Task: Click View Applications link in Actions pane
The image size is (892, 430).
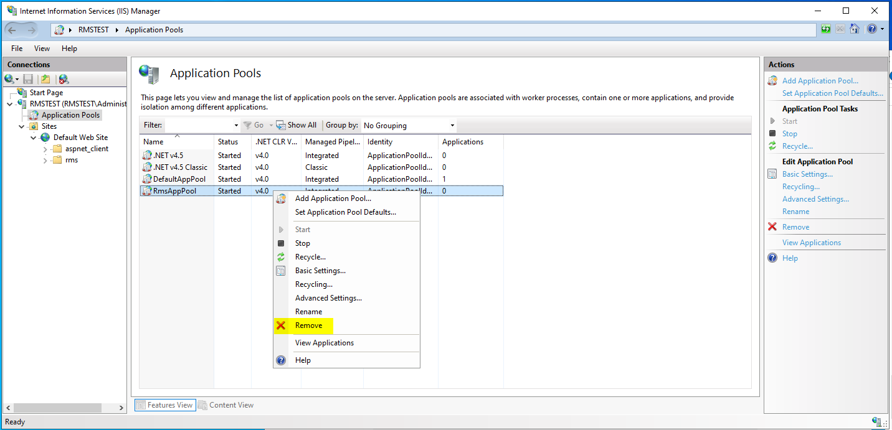Action: pyautogui.click(x=812, y=243)
